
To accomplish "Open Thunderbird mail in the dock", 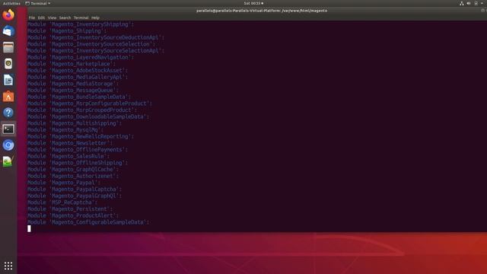I will [8, 31].
